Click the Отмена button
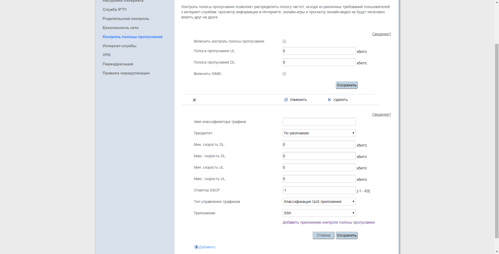The height and width of the screenshot is (254, 499). (x=323, y=235)
